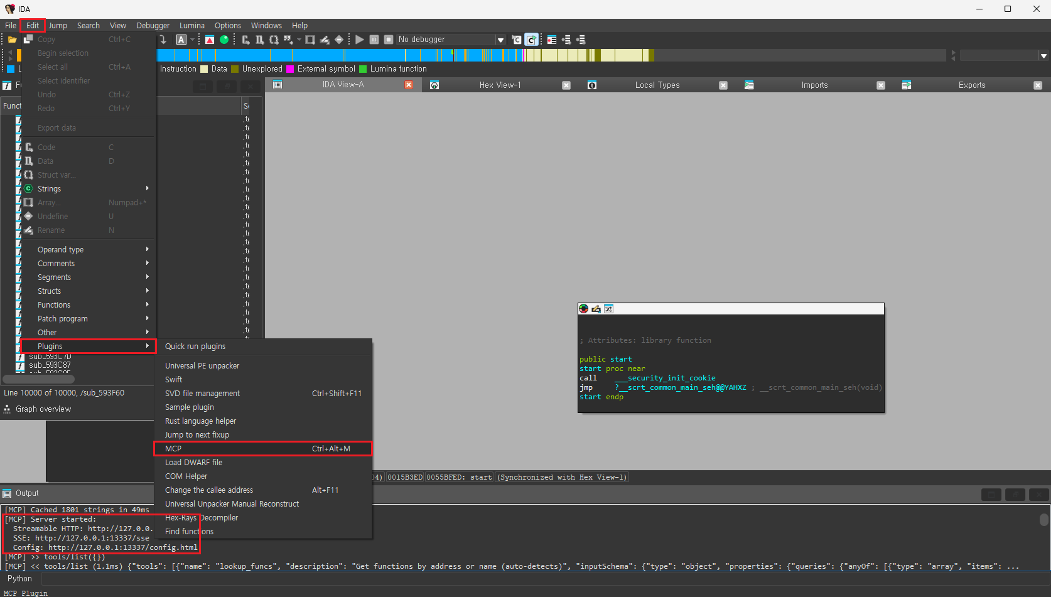The width and height of the screenshot is (1051, 597).
Task: Close the Imports tab
Action: pos(881,85)
